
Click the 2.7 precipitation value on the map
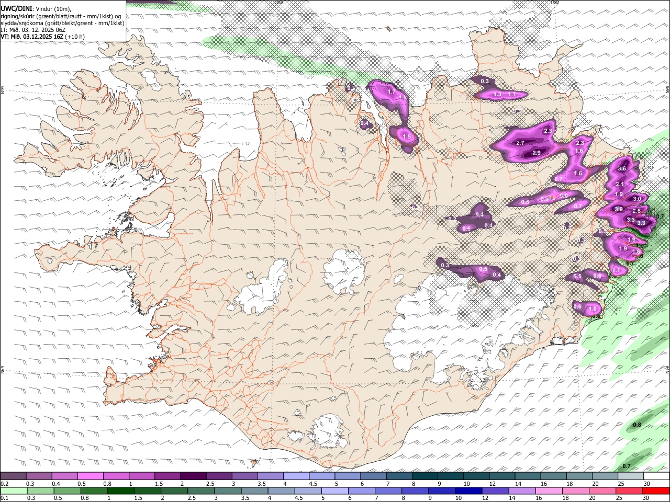[x=520, y=143]
